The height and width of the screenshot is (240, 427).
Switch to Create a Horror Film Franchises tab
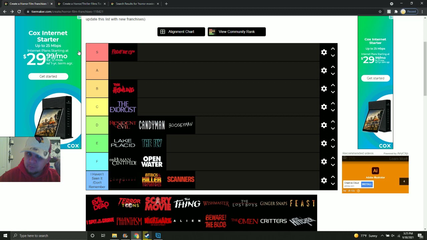point(27,4)
